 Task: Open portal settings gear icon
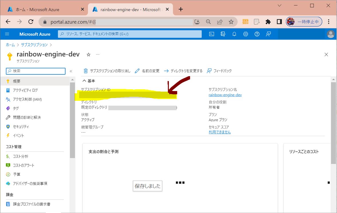point(246,34)
